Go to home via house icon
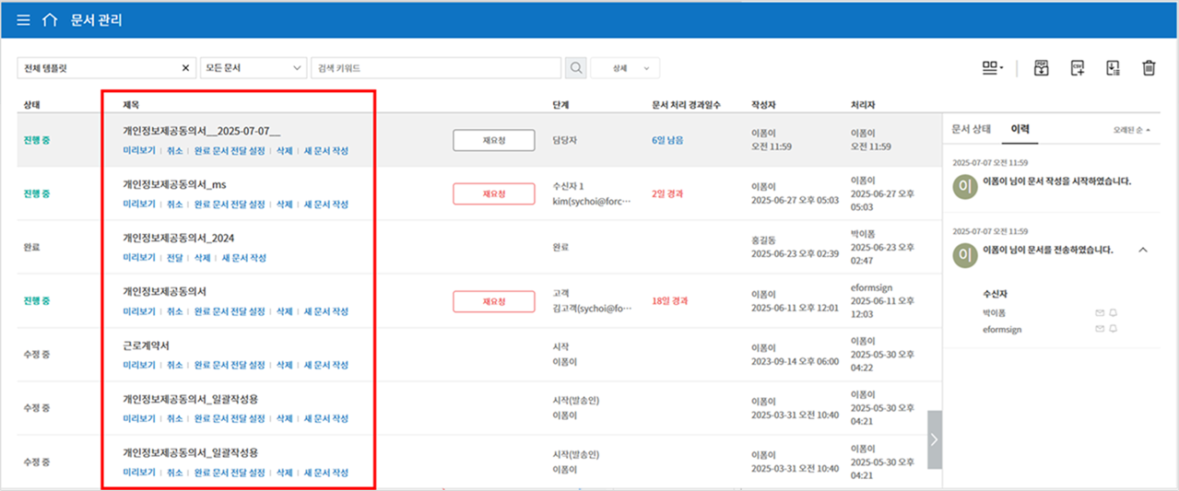The image size is (1179, 491). [50, 20]
